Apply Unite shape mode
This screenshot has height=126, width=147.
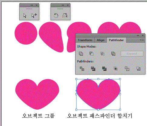point(81,54)
